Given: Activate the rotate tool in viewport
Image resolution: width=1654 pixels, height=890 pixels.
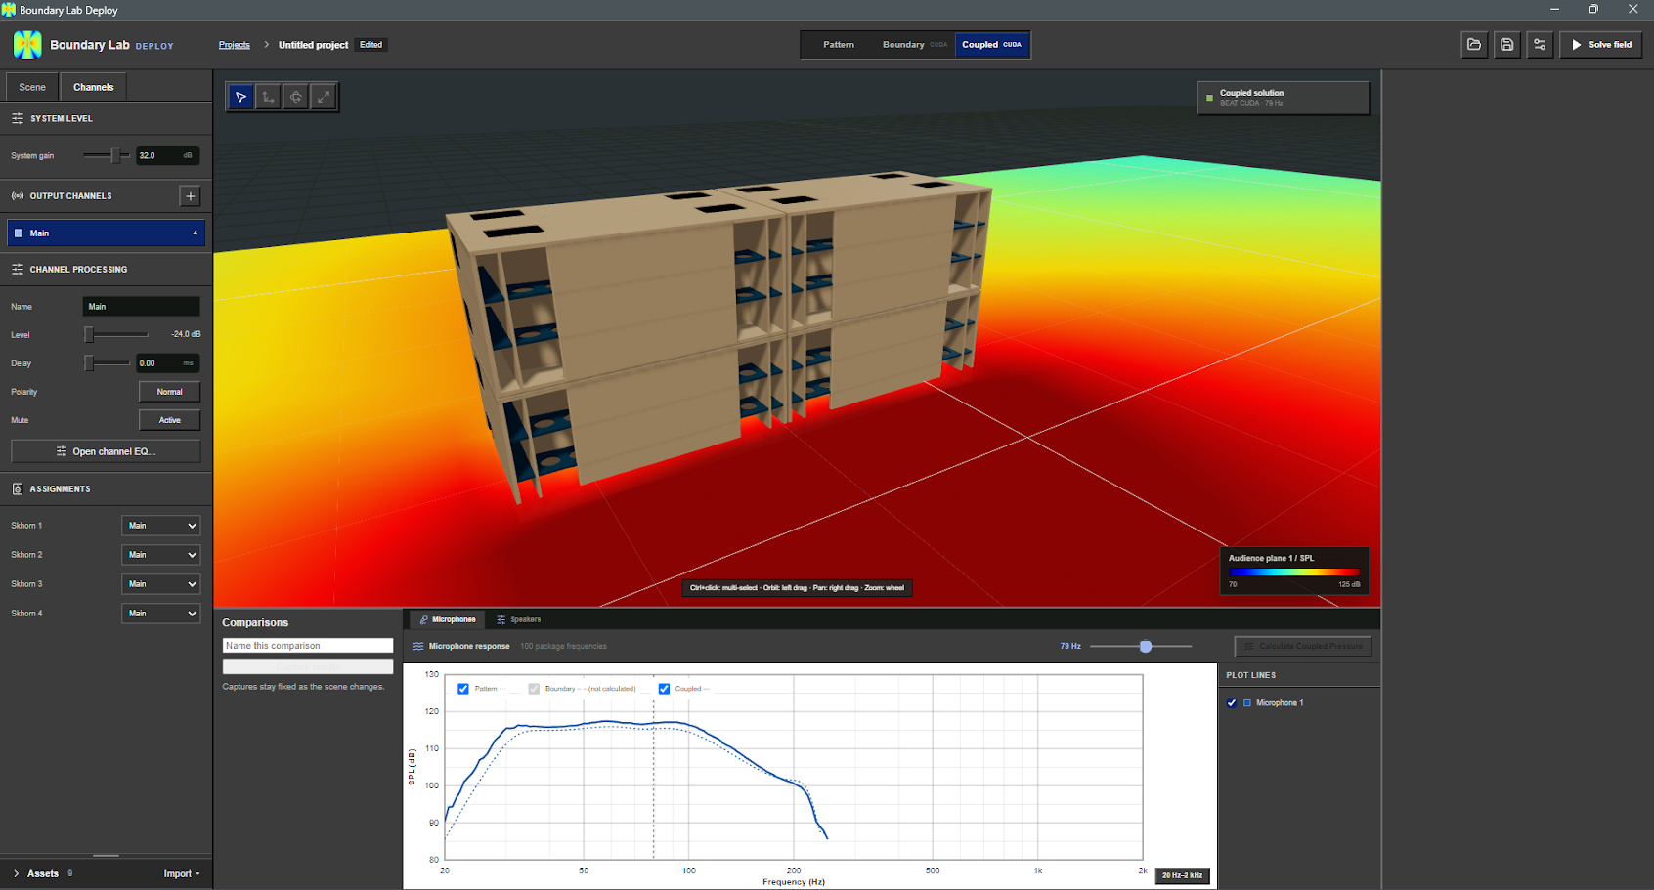Looking at the screenshot, I should pos(295,97).
